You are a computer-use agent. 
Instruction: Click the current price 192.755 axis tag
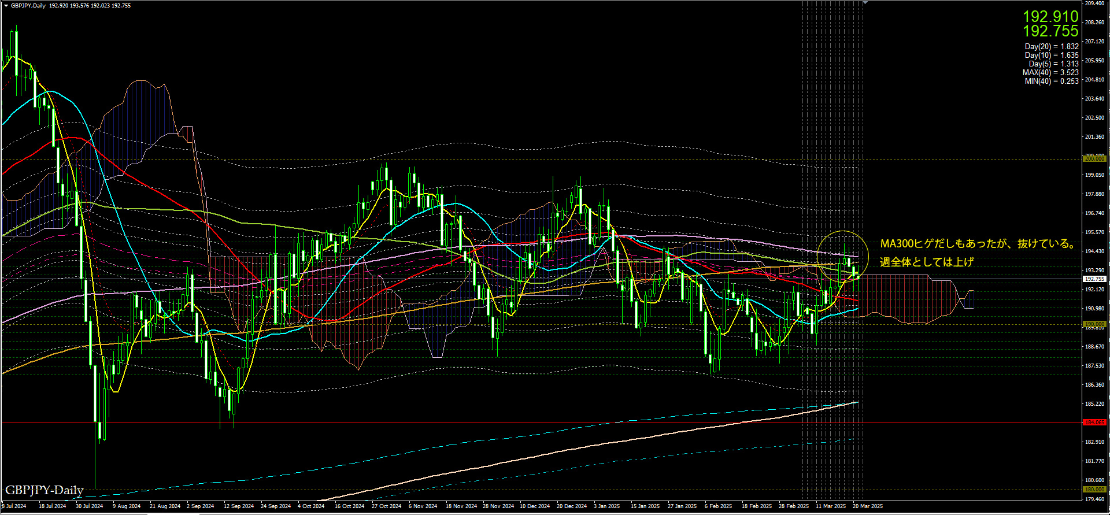tap(1094, 279)
